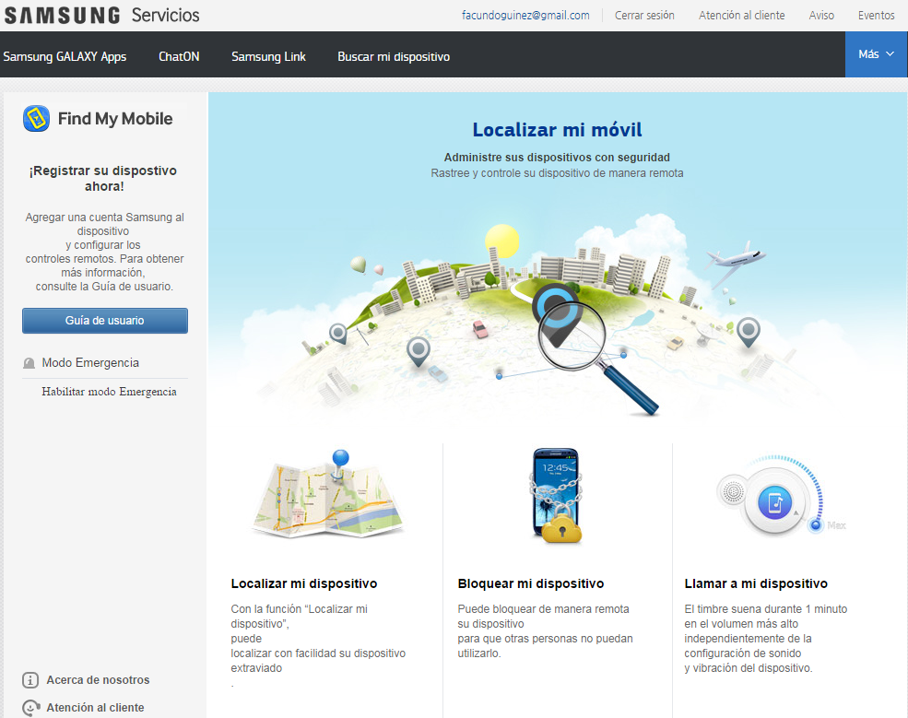
Task: Click the Find My Mobile title text
Action: coord(115,119)
